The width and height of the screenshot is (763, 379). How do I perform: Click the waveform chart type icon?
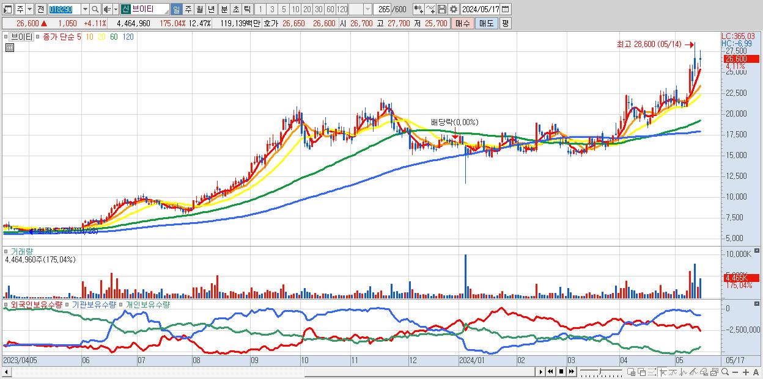tap(684, 372)
